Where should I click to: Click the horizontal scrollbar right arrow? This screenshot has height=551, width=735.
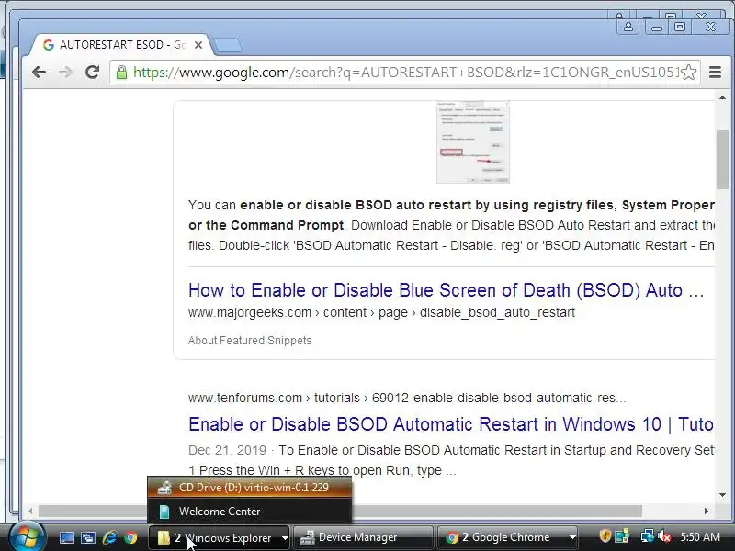pyautogui.click(x=707, y=511)
